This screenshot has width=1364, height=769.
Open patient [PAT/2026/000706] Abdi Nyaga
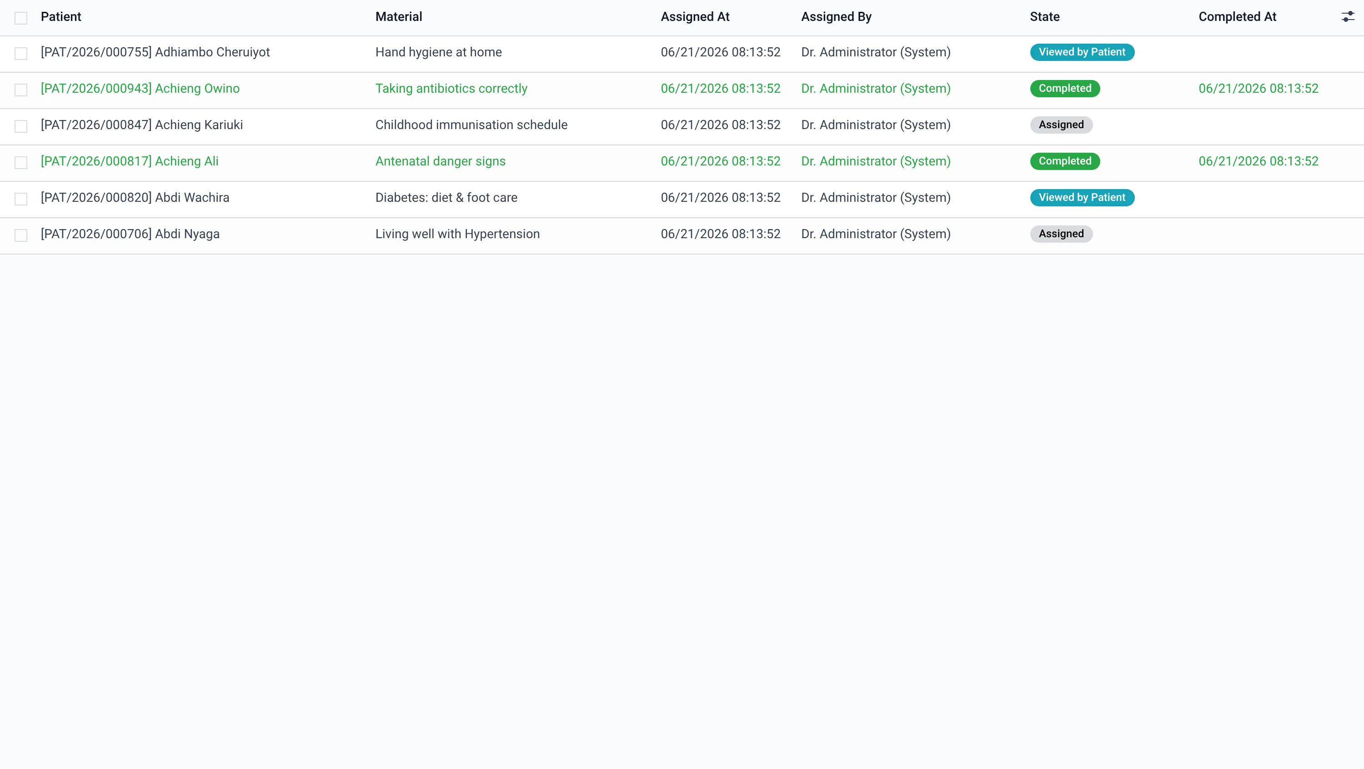click(130, 234)
